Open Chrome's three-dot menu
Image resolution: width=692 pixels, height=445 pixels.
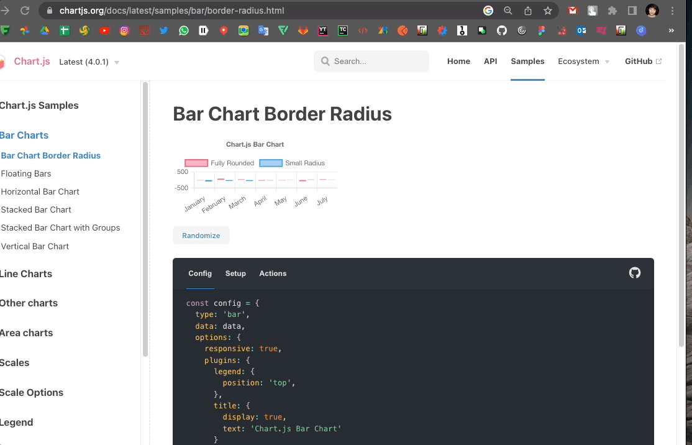click(x=673, y=11)
